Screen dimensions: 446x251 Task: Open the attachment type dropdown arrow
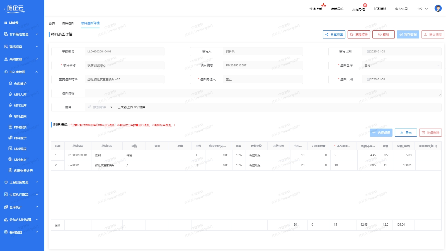(111, 107)
